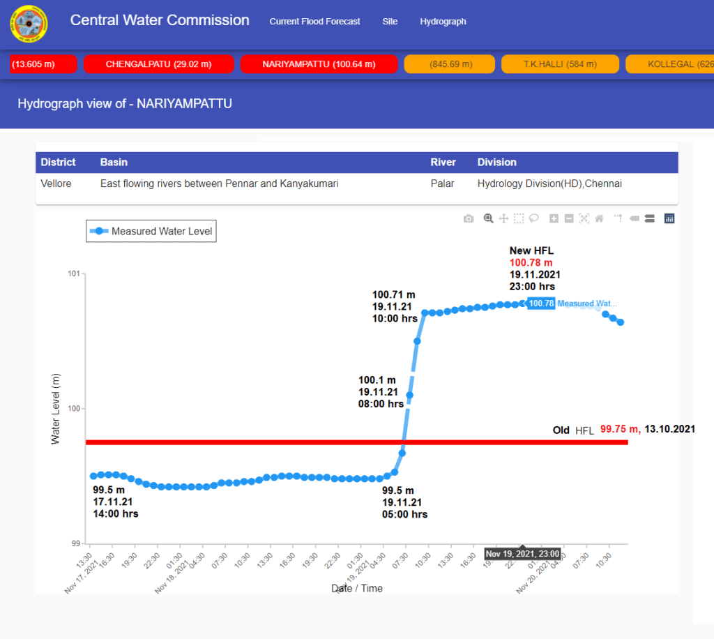Click the Autoscale icon

click(x=584, y=218)
